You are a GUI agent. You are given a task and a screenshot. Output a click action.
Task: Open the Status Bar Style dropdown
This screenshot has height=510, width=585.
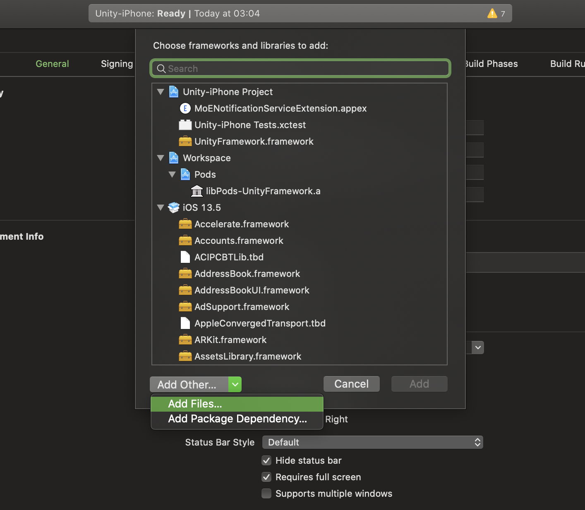tap(373, 442)
